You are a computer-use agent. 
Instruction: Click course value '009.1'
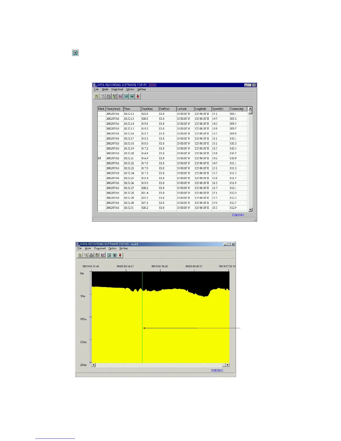(x=238, y=114)
